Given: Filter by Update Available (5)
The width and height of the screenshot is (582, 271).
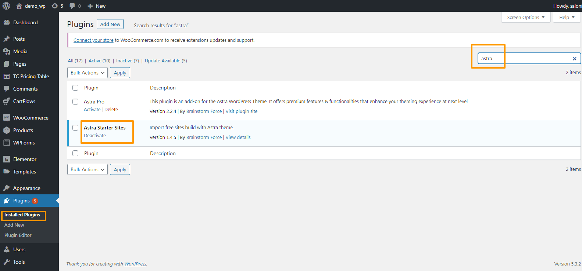Looking at the screenshot, I should click(166, 61).
